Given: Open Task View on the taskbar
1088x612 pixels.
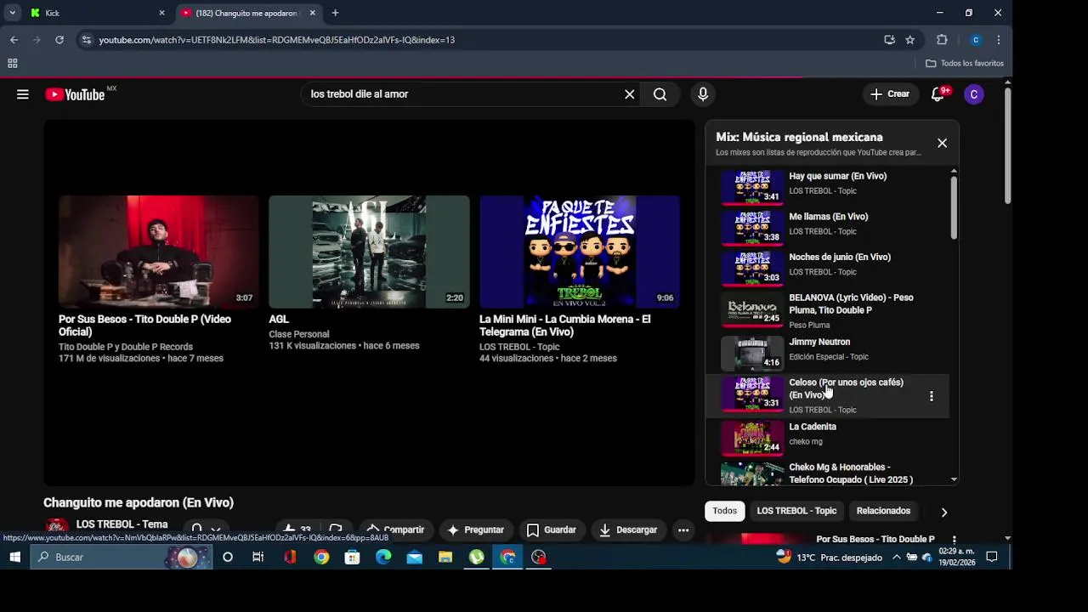Looking at the screenshot, I should click(258, 558).
